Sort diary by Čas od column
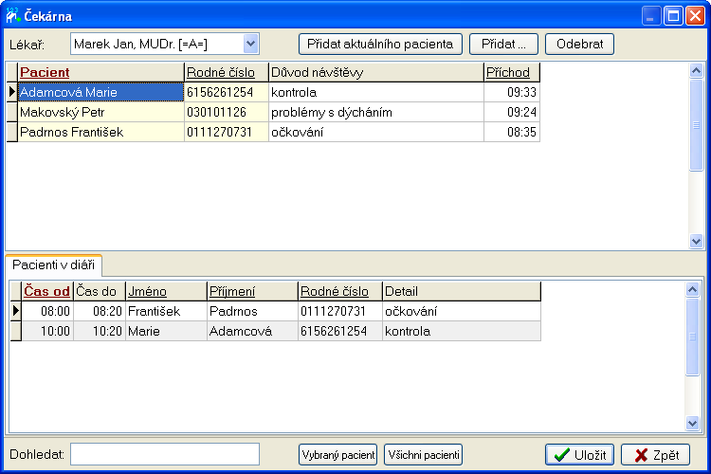711x474 pixels. click(x=46, y=292)
